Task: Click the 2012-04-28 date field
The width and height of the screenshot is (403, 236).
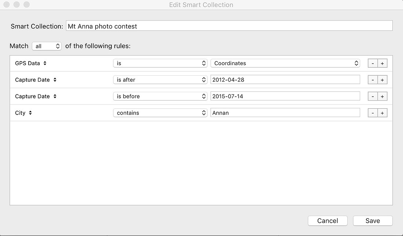Action: [x=285, y=80]
